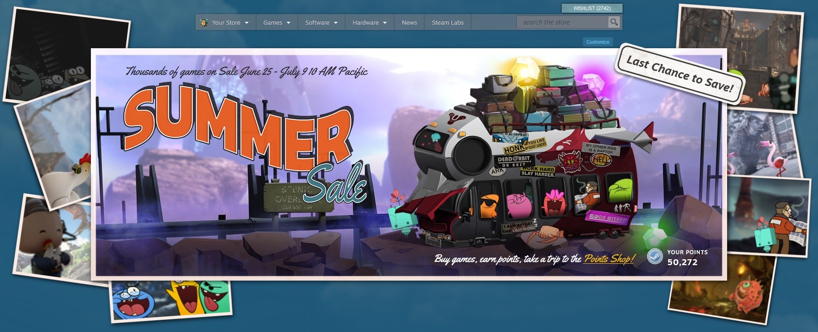Open the Software menu
Viewport: 818px width, 332px height.
(x=321, y=22)
